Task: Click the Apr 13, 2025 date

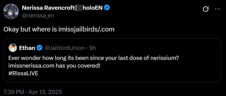Action: (x=45, y=92)
